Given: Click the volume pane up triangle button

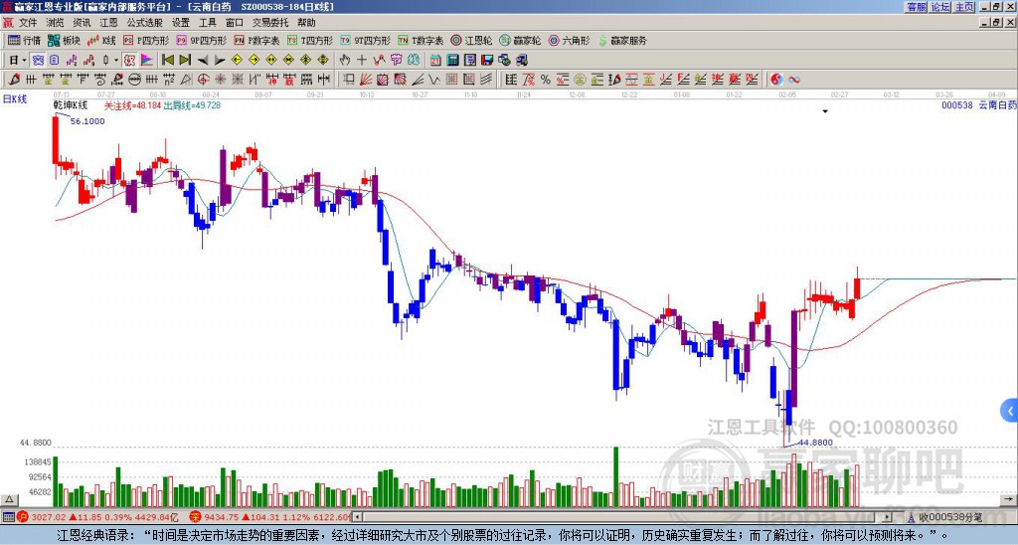Looking at the screenshot, I should point(9,499).
